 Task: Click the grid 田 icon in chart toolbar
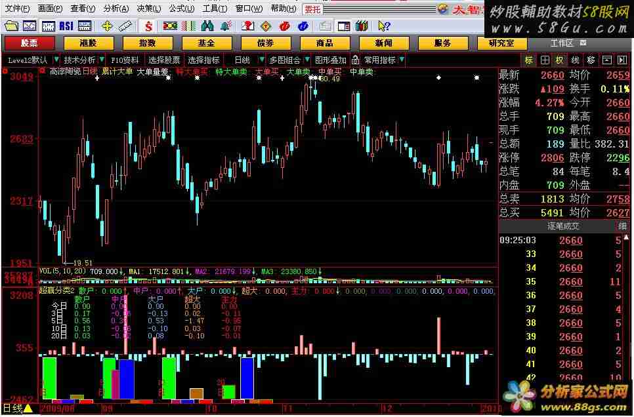pos(545,60)
